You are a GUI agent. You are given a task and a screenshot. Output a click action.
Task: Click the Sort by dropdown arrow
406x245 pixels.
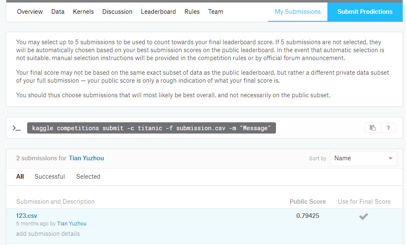pyautogui.click(x=390, y=159)
